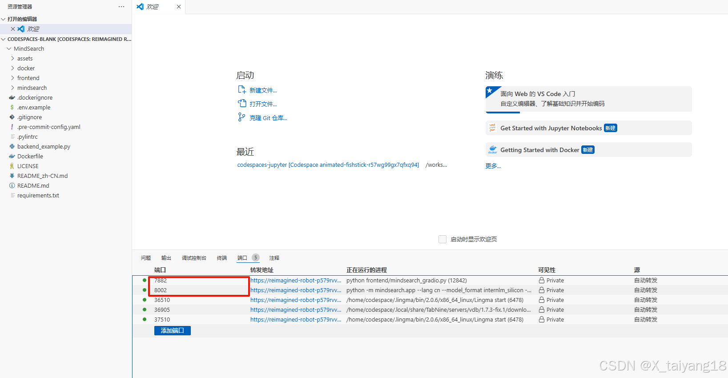Click the Port (端口) column header
The image size is (728, 378).
point(160,270)
